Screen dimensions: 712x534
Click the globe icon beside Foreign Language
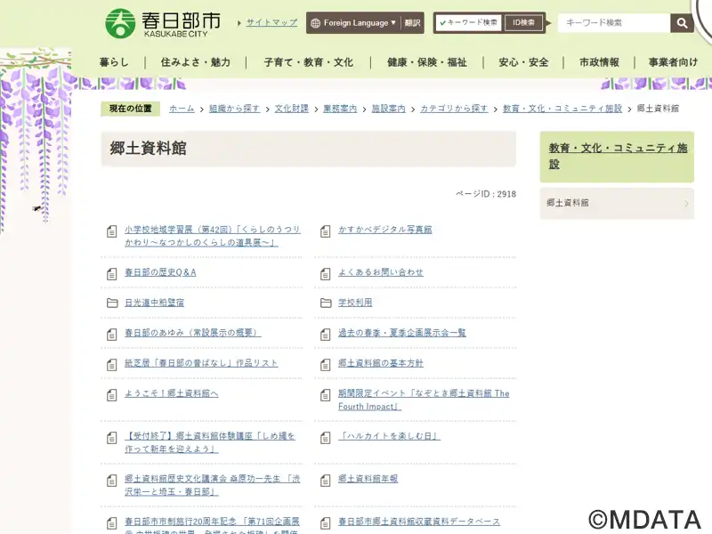[315, 23]
